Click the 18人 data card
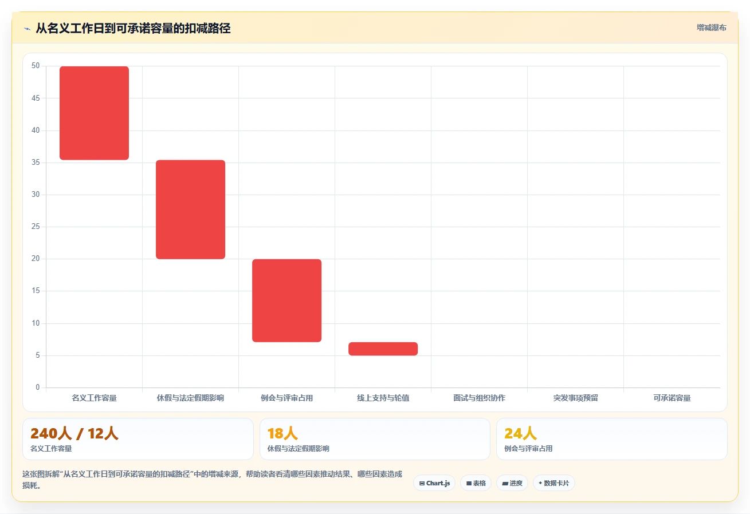Screen dimensions: 750x514 pos(375,439)
